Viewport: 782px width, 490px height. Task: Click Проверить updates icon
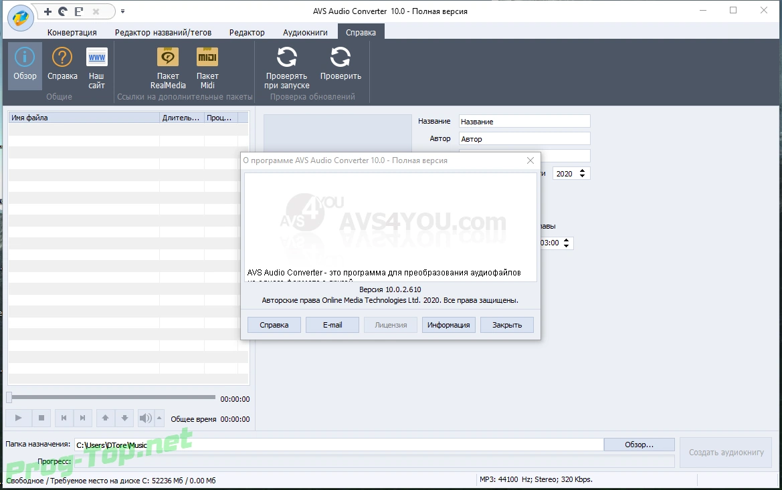pyautogui.click(x=340, y=65)
